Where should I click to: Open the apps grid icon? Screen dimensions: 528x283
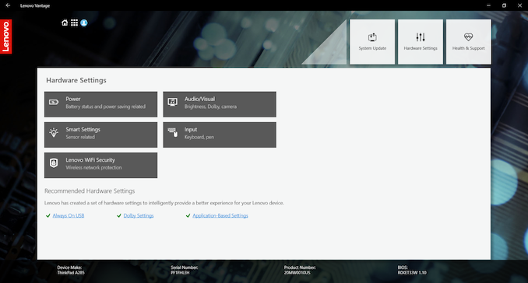pos(75,23)
